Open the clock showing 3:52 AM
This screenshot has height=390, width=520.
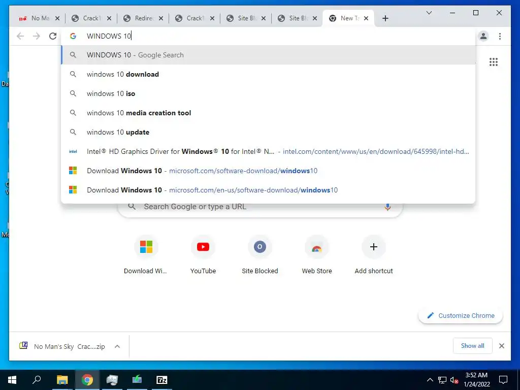click(476, 380)
